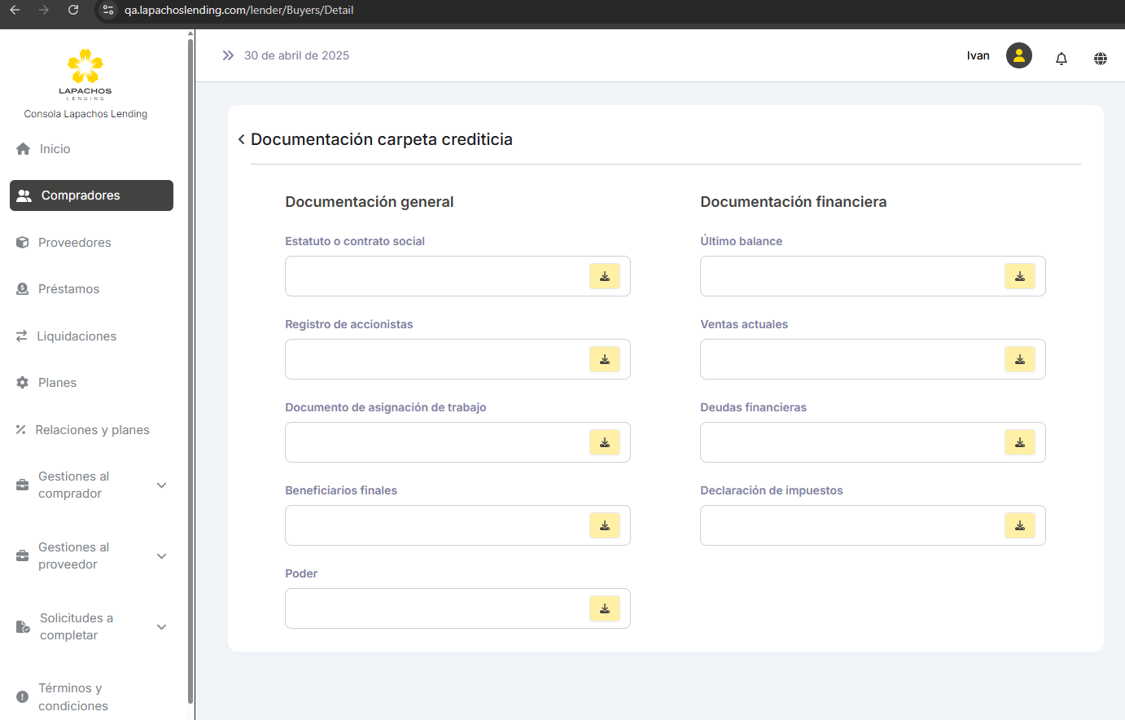The height and width of the screenshot is (720, 1125).
Task: Download the Estatuto o contrato social file
Action: coord(604,276)
